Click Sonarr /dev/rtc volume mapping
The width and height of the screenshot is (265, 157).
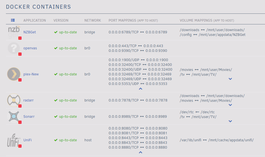coord(197,112)
